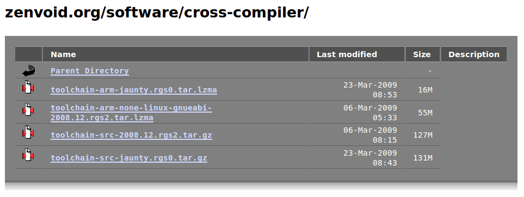524x197 pixels.
Task: Click the archive icon beside toolchain-src-2008.12.rgs2.tar.gz
Action: pyautogui.click(x=28, y=132)
